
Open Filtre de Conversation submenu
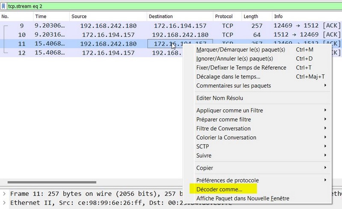(262, 129)
